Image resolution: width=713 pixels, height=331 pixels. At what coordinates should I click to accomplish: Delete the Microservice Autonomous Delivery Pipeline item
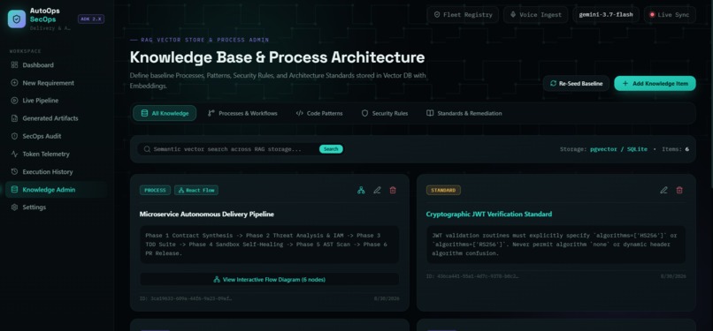pos(393,191)
